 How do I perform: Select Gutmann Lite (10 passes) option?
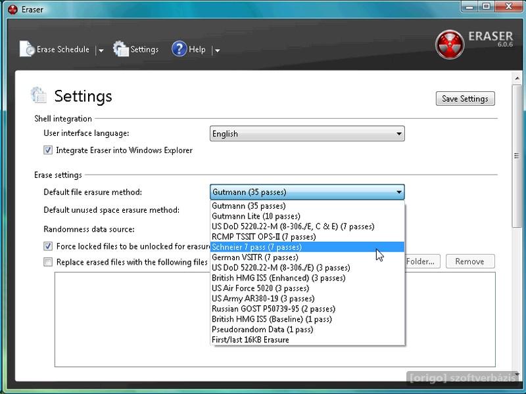tap(307, 216)
